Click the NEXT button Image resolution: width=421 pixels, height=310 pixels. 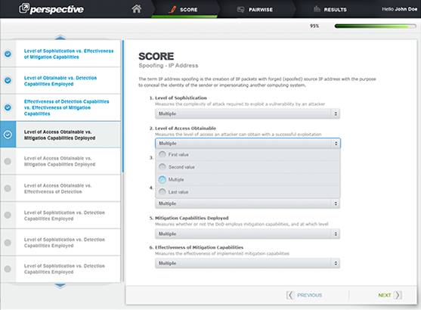(x=390, y=295)
